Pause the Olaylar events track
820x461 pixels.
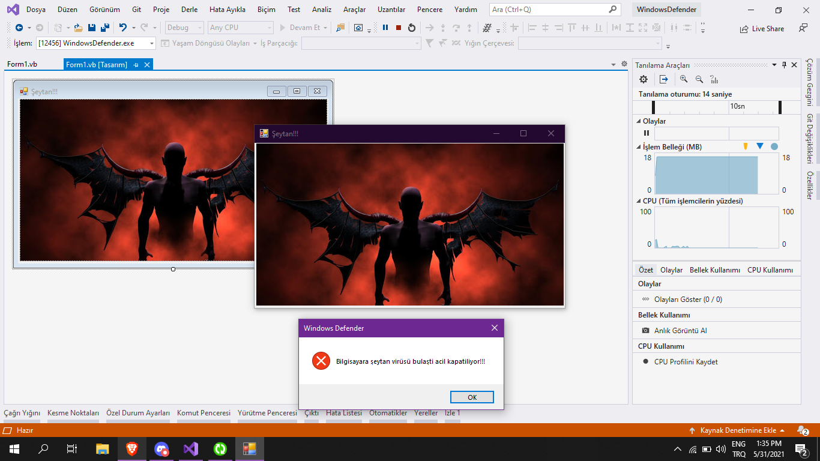pos(647,133)
